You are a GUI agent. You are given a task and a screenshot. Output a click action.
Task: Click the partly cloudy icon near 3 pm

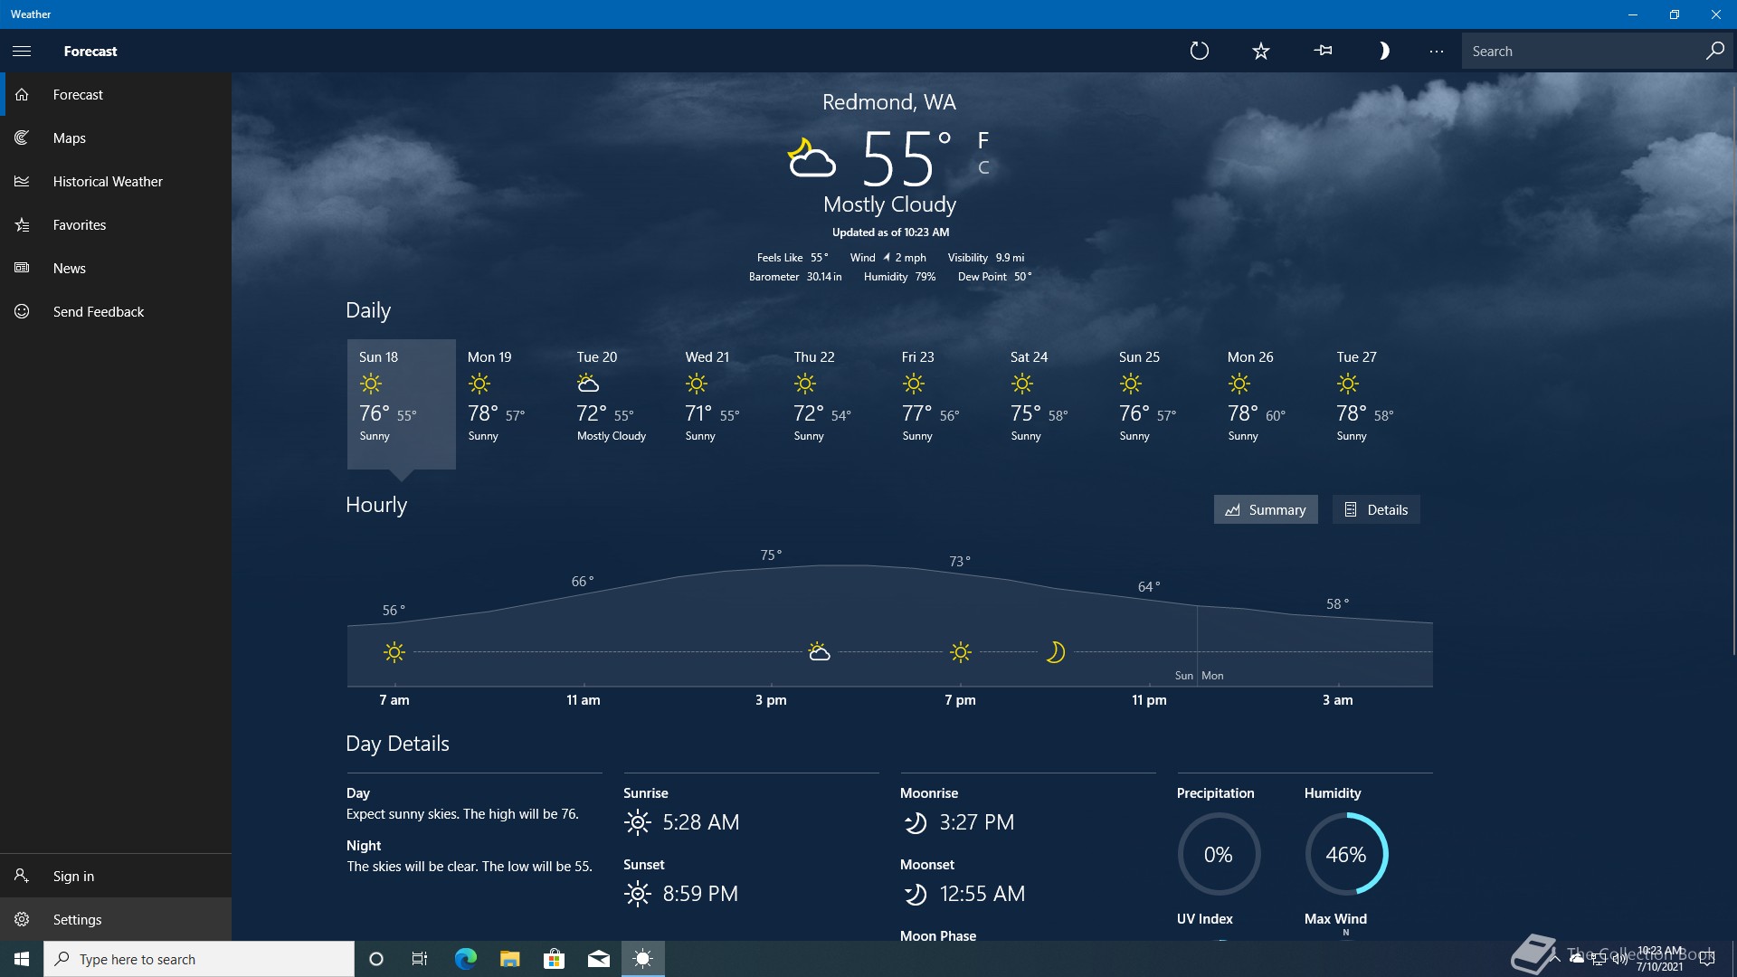point(819,651)
